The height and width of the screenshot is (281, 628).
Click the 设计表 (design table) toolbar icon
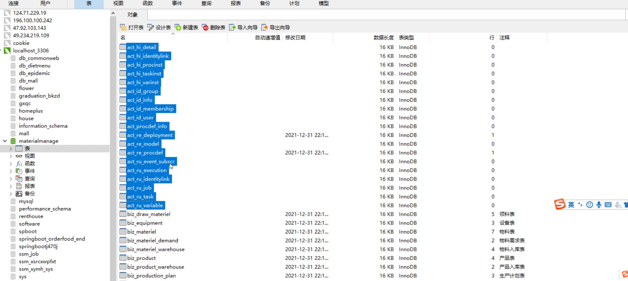(151, 27)
